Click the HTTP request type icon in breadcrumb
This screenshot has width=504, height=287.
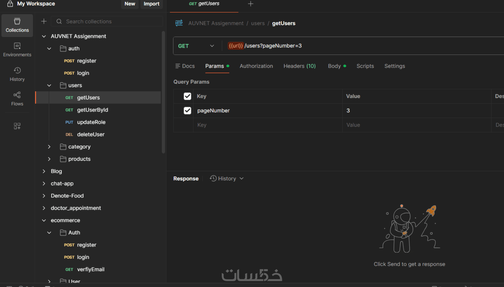click(179, 23)
